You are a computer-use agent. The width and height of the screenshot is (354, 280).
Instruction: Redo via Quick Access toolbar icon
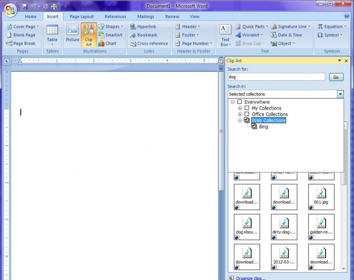46,6
